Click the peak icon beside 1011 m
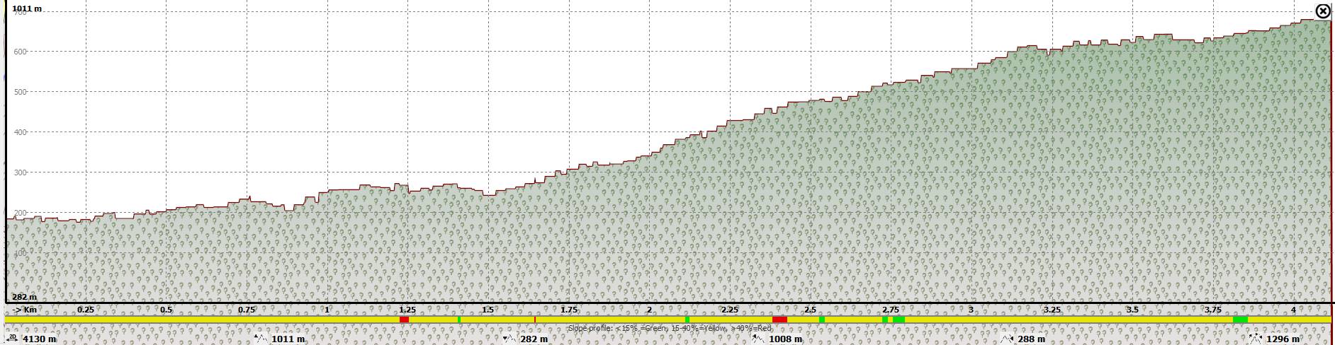The height and width of the screenshot is (345, 1335). click(x=261, y=339)
